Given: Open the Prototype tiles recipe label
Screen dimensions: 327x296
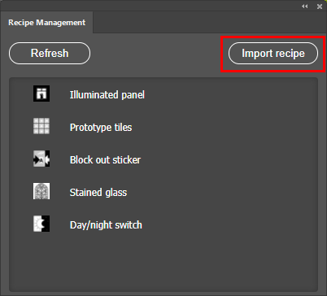Looking at the screenshot, I should tap(101, 127).
